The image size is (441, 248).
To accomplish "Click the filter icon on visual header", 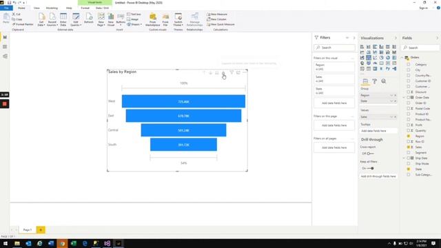I will pyautogui.click(x=232, y=72).
